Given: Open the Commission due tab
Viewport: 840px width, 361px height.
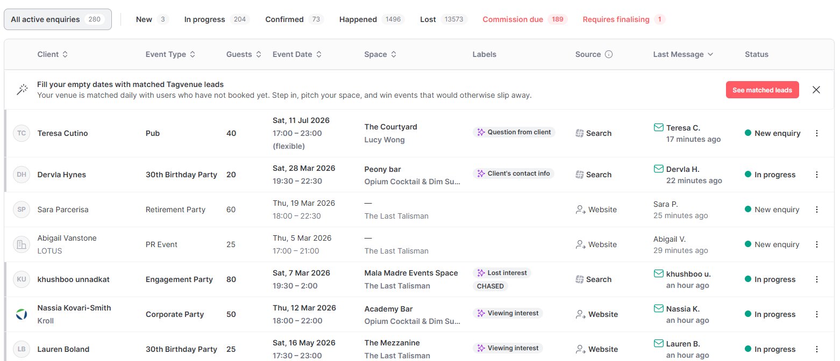Looking at the screenshot, I should [525, 19].
